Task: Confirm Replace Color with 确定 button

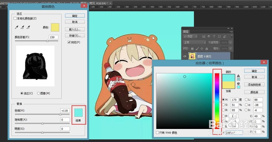Action: [75, 16]
